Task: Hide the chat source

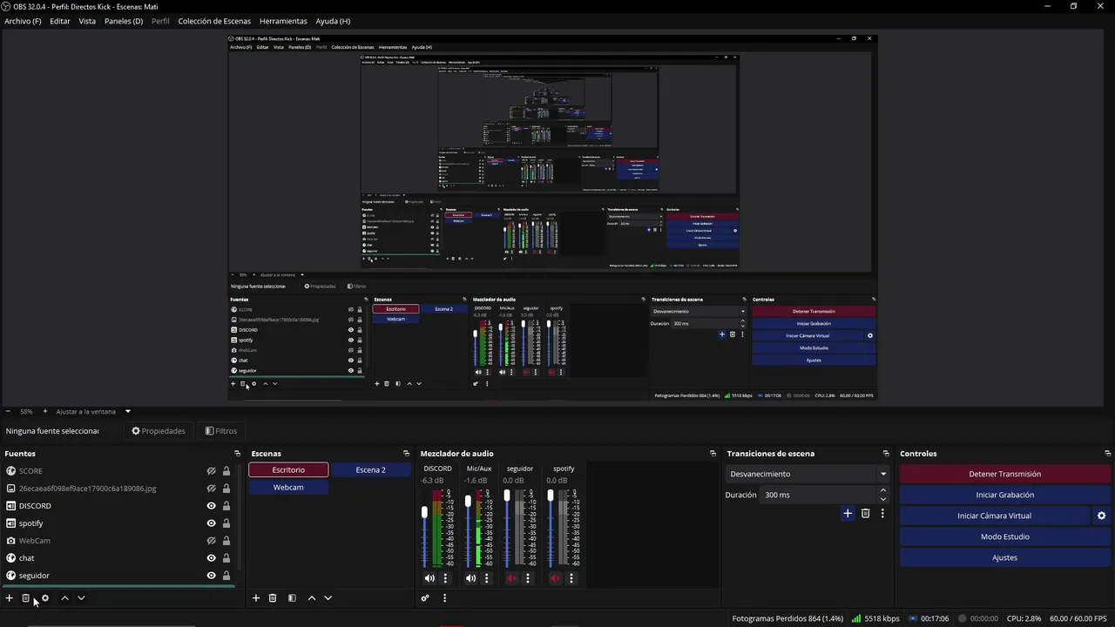Action: (x=211, y=558)
